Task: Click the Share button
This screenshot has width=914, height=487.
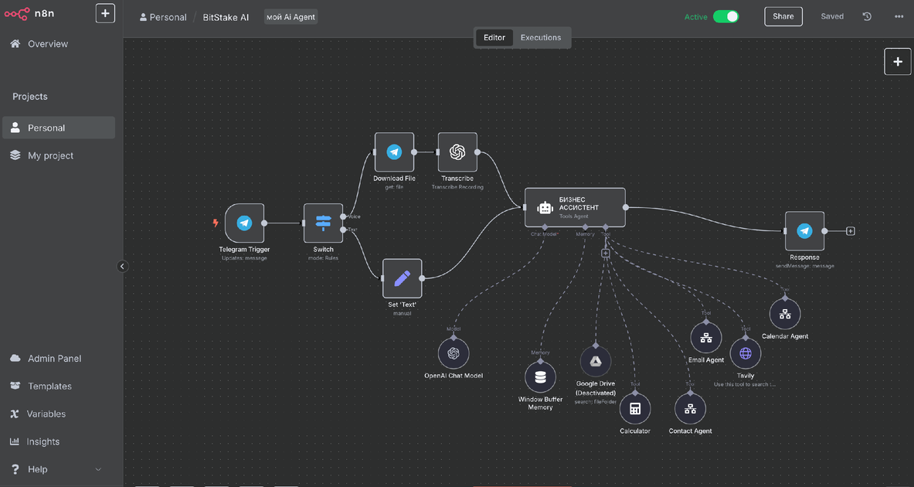Action: click(x=783, y=16)
